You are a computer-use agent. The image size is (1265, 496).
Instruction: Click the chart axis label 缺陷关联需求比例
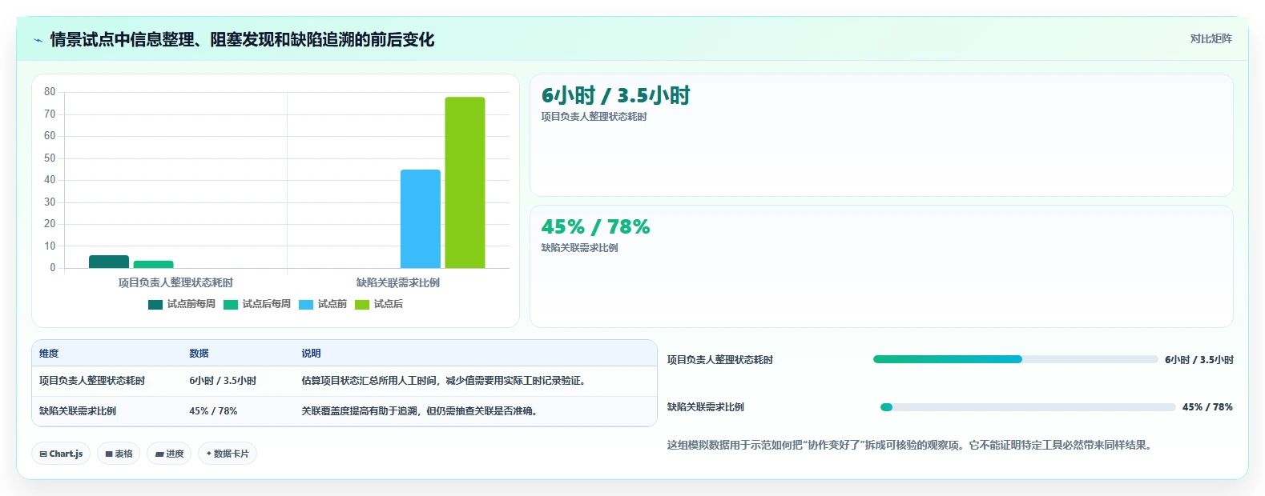[398, 282]
